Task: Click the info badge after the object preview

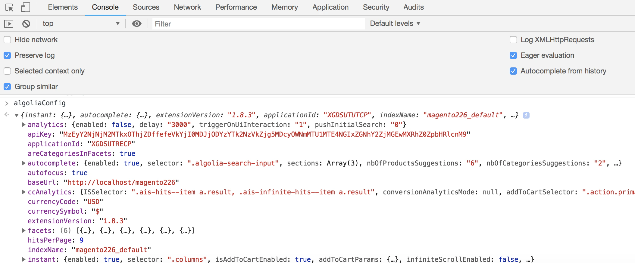Action: coord(526,115)
